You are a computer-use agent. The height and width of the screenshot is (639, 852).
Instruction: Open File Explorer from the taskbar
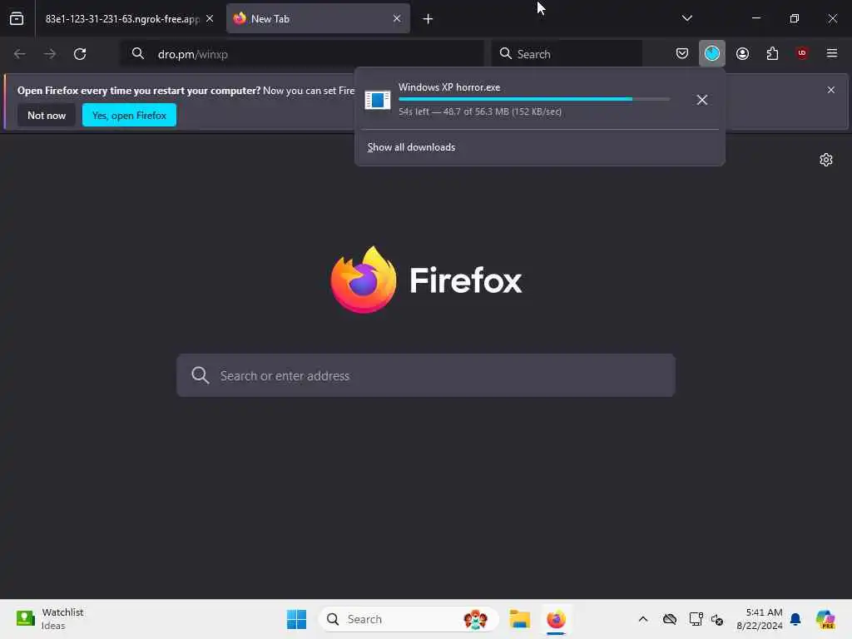tap(520, 619)
